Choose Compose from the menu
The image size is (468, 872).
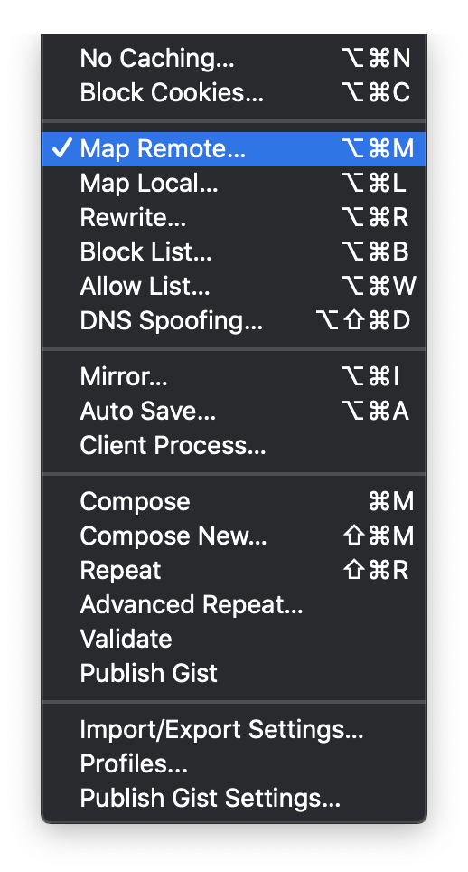pyautogui.click(x=234, y=502)
